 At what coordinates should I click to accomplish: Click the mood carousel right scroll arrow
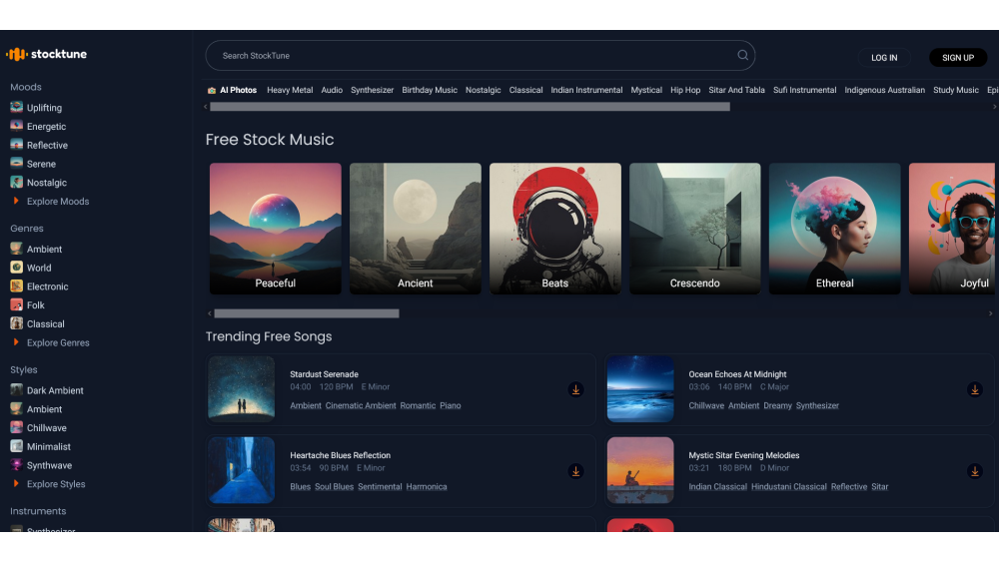pyautogui.click(x=990, y=313)
